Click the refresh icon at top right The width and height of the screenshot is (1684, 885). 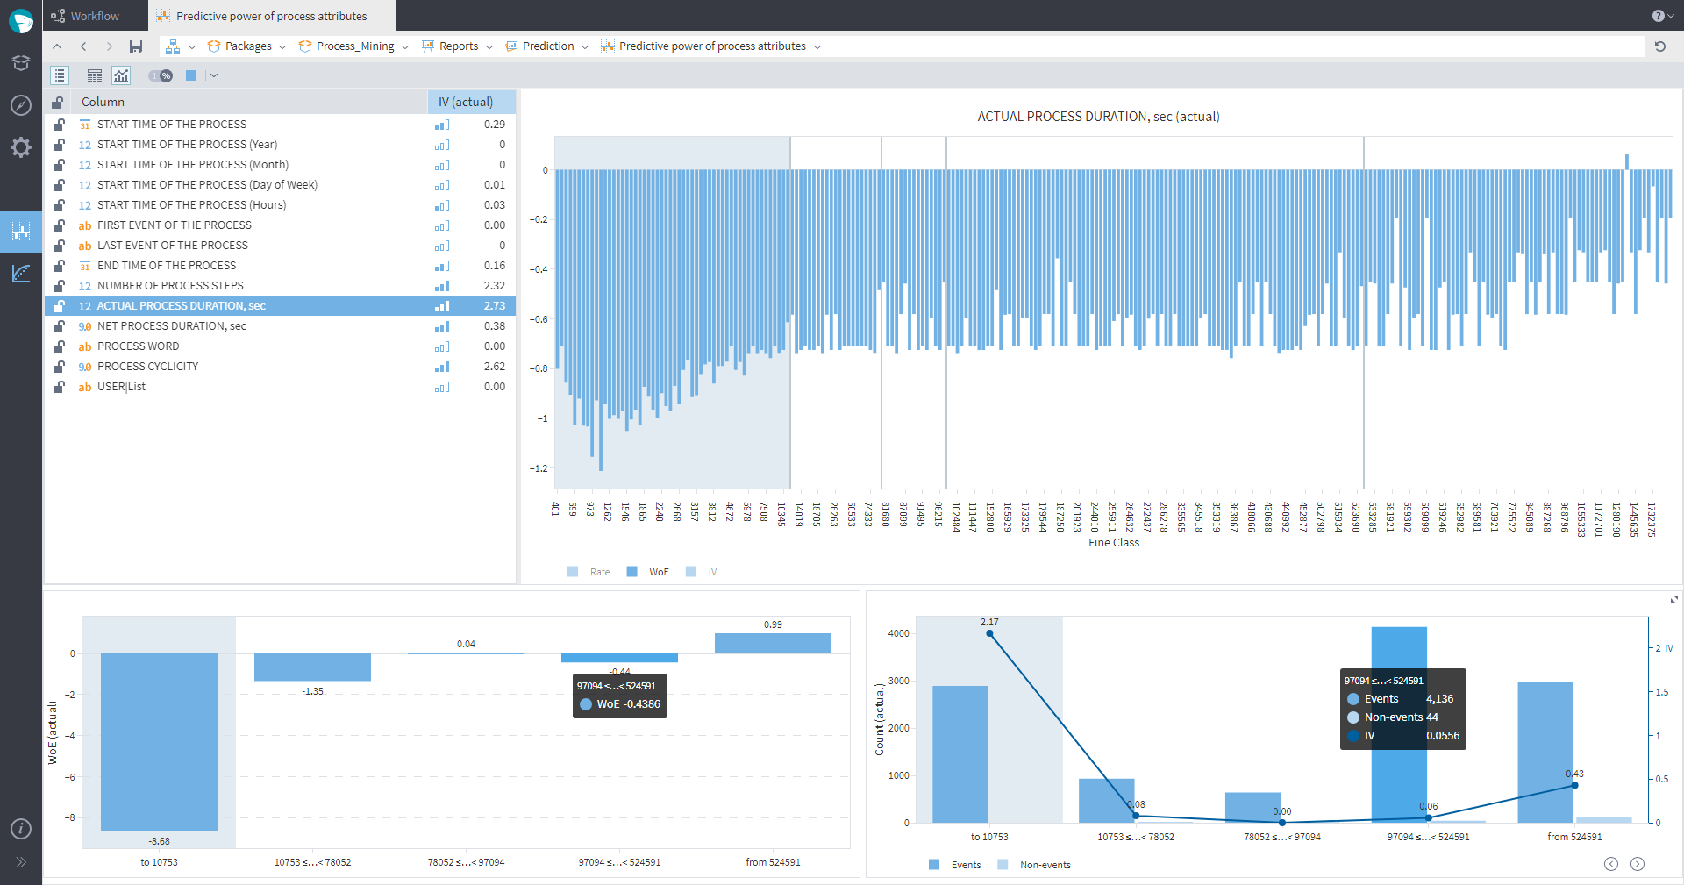coord(1659,46)
